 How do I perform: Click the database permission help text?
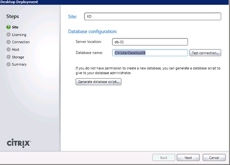point(148,71)
